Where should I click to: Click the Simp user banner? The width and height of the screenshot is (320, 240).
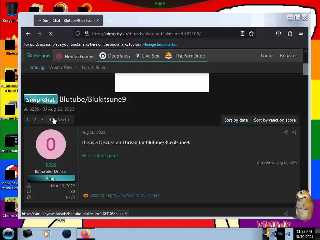click(x=51, y=178)
